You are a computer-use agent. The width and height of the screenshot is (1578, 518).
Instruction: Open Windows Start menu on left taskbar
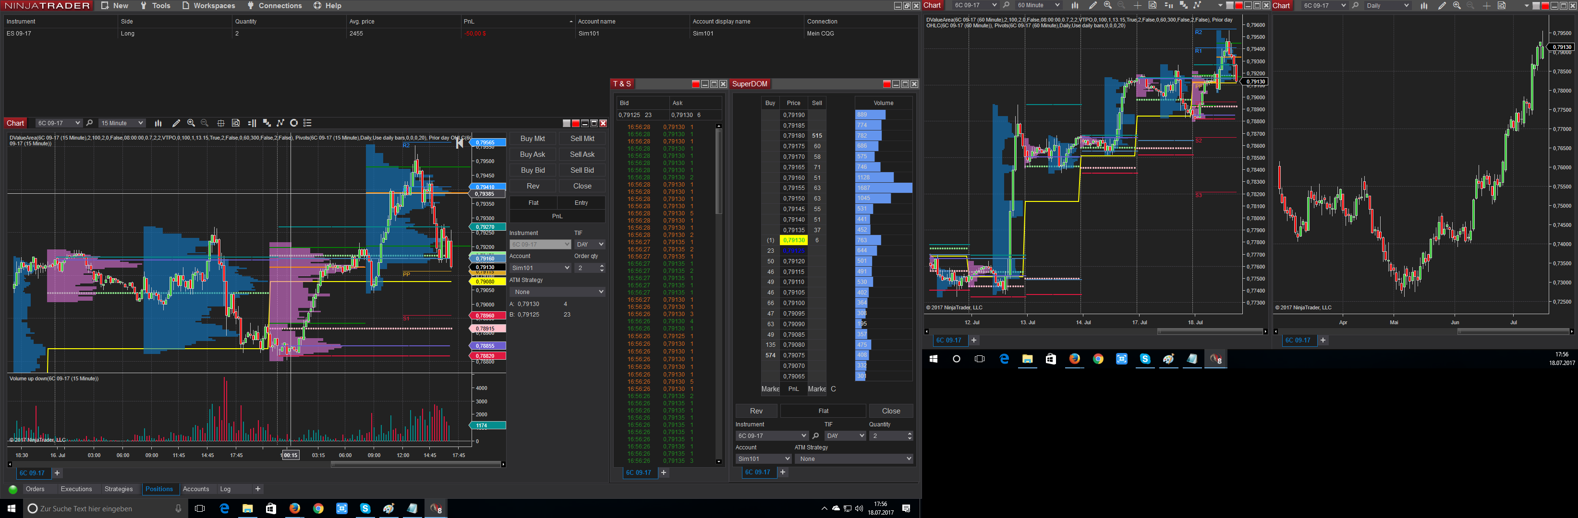tap(11, 508)
